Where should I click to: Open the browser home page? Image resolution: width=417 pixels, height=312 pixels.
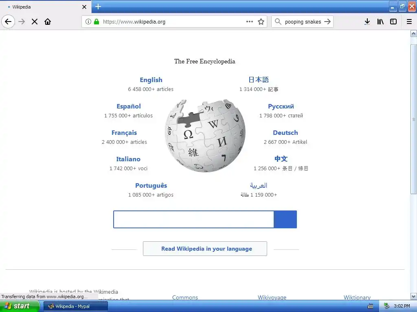[x=48, y=22]
